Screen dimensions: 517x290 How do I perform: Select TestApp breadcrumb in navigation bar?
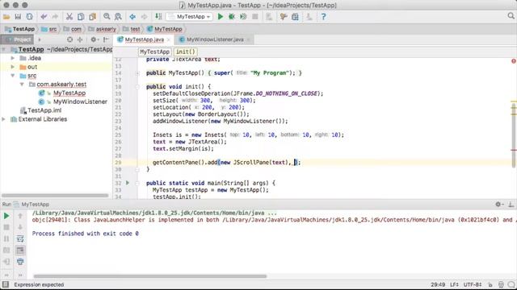pos(20,29)
